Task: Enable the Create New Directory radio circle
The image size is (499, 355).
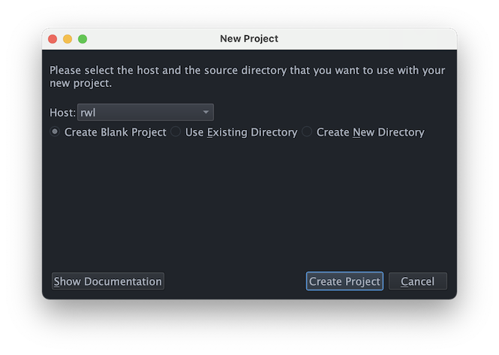Action: click(x=307, y=132)
